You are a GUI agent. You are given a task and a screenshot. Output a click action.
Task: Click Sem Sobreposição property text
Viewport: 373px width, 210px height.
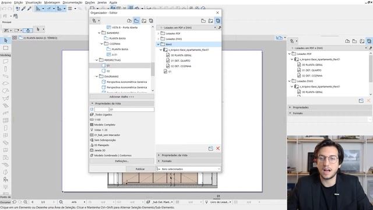click(105, 140)
